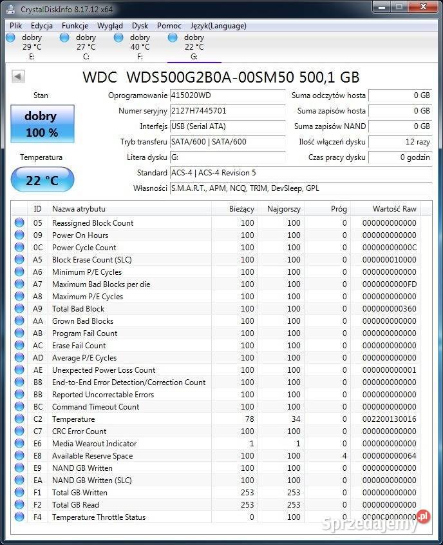This screenshot has width=443, height=545.
Task: Click the serial number field
Action: tap(227, 111)
